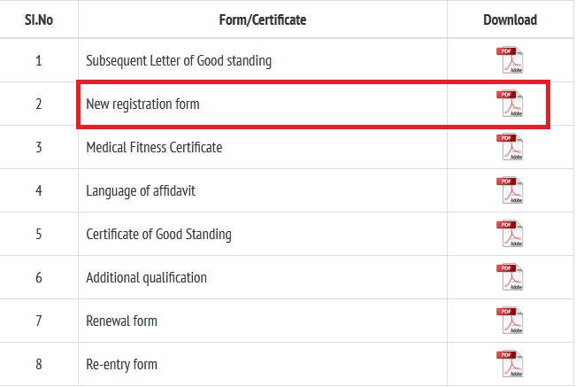Select 'Renewal form' entry text

pos(121,321)
